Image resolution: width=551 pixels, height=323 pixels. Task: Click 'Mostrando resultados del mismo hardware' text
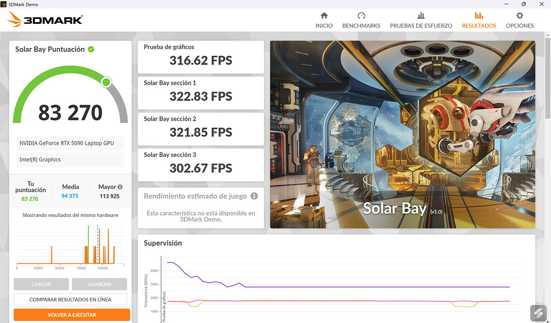point(70,215)
